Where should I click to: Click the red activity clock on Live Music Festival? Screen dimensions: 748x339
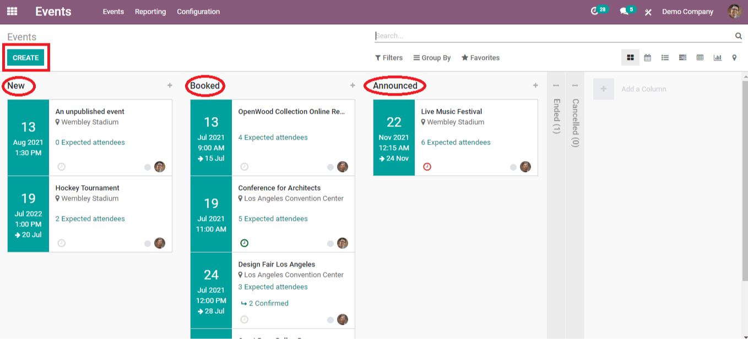pos(427,166)
